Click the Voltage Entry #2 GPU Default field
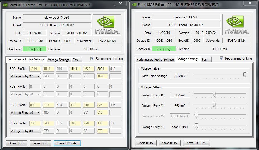 [180, 116]
